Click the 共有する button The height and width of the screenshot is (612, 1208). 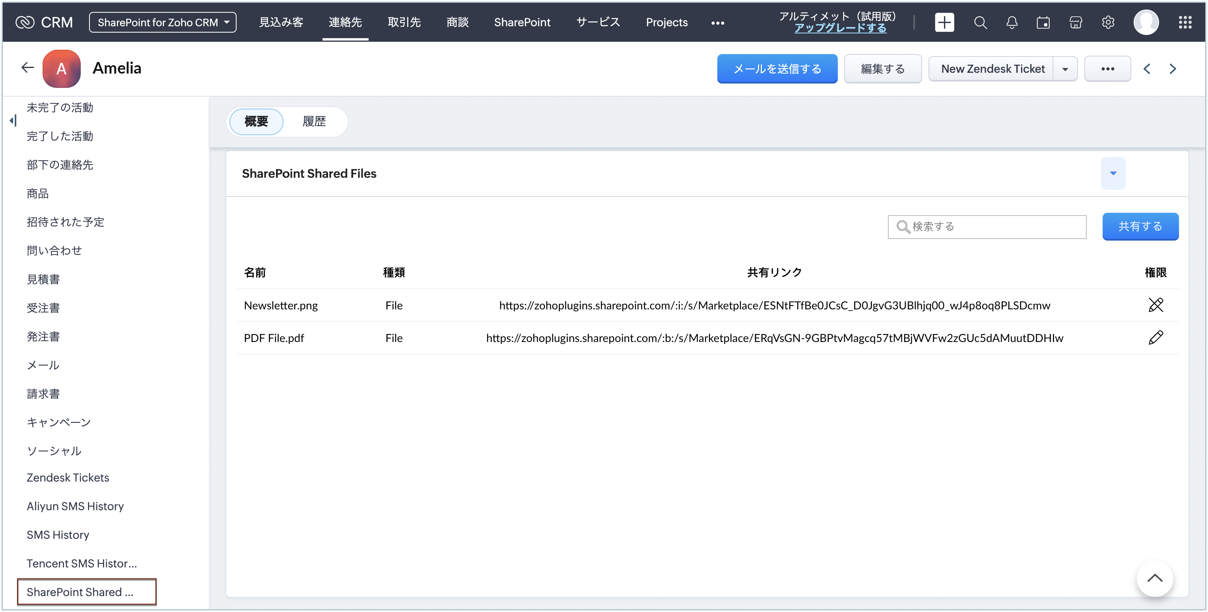click(1140, 227)
